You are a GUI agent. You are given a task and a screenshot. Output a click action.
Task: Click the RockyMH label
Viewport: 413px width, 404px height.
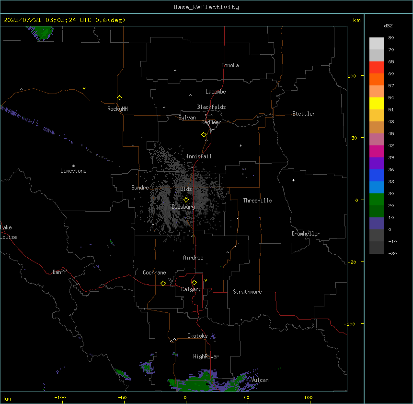(x=117, y=109)
